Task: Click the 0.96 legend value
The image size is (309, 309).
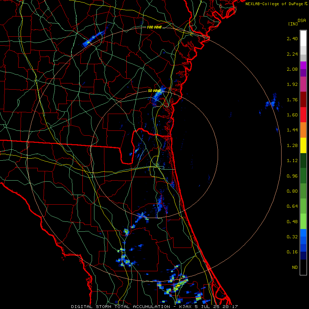Action: pyautogui.click(x=292, y=176)
